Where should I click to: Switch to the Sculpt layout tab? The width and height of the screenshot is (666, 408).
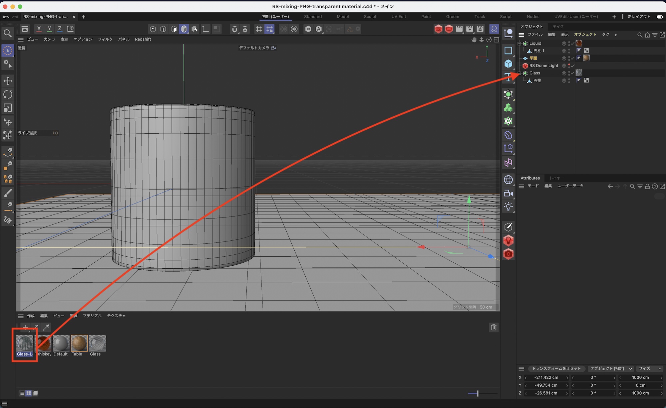[370, 17]
